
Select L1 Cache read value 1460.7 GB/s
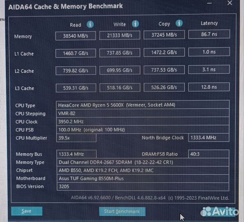(76, 53)
